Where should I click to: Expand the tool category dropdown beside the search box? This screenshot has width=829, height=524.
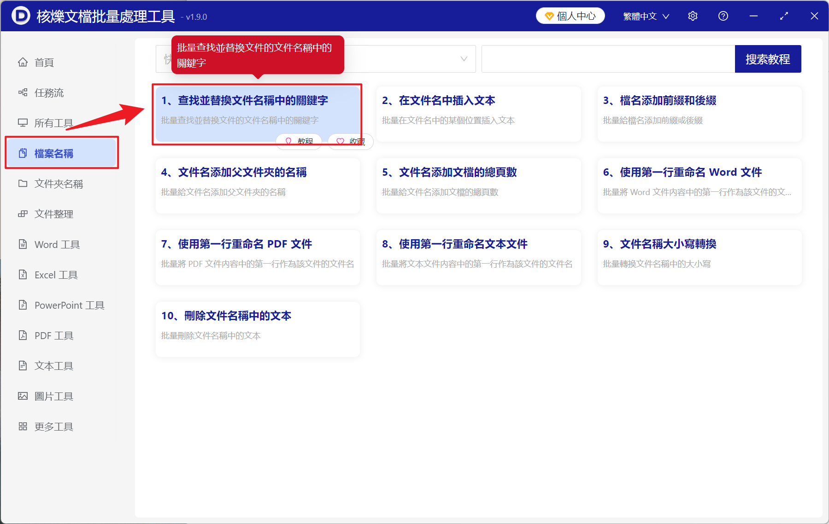click(463, 58)
